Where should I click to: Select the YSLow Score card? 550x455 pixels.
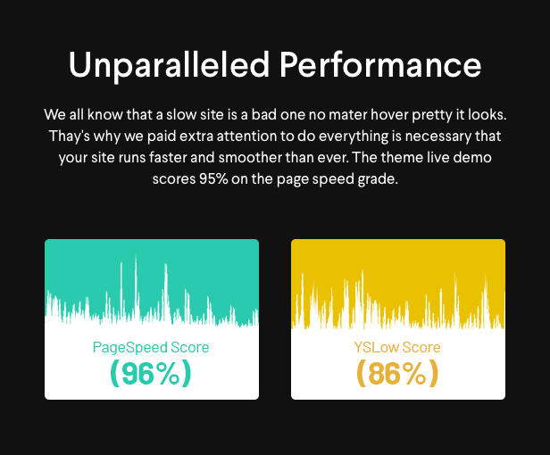[x=398, y=319]
